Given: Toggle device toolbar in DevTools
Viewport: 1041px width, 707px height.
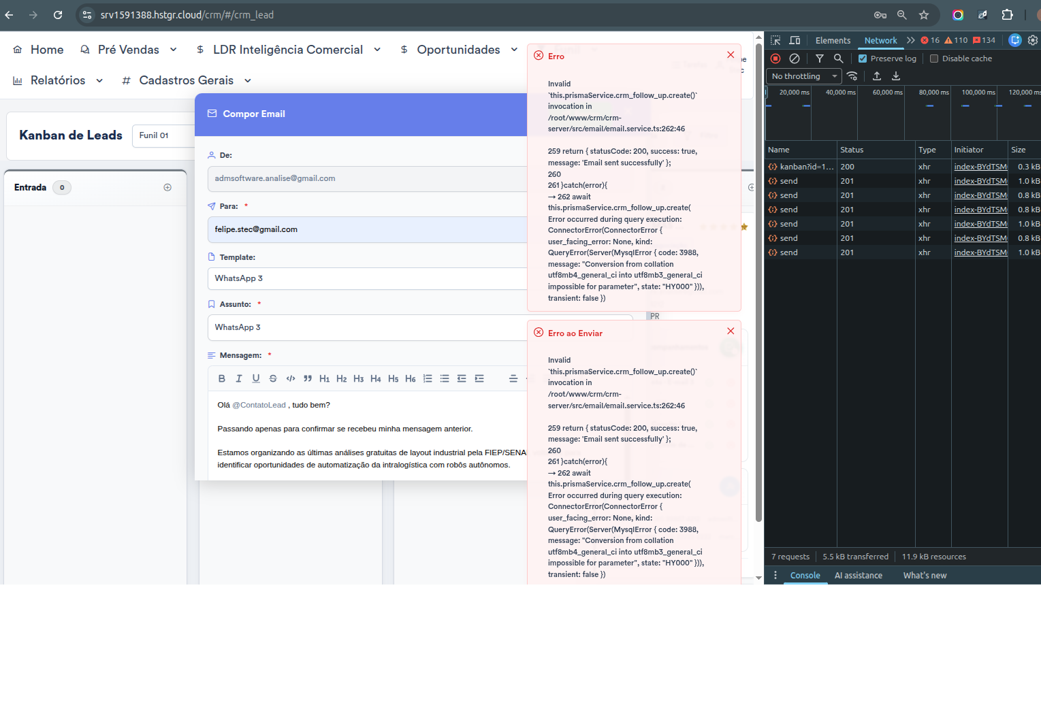Looking at the screenshot, I should click(x=795, y=40).
